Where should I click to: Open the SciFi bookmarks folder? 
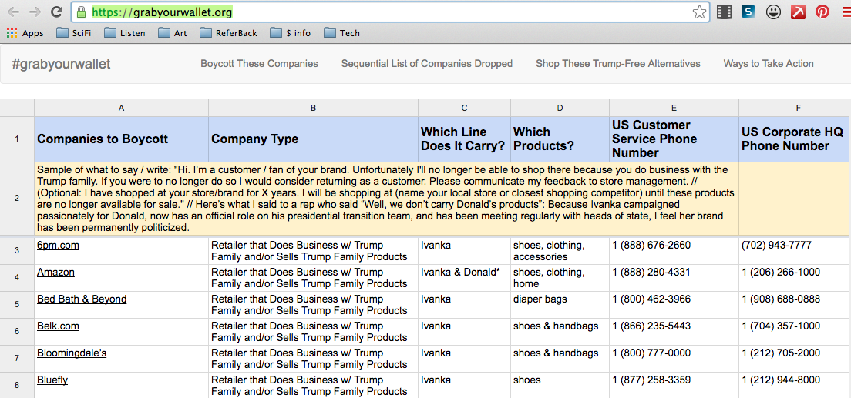click(74, 33)
